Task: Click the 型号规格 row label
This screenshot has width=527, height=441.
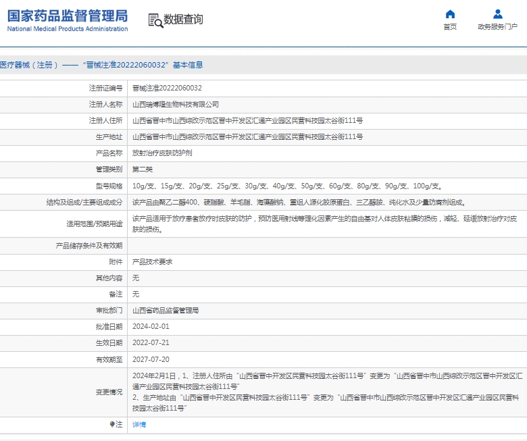Action: [x=109, y=186]
